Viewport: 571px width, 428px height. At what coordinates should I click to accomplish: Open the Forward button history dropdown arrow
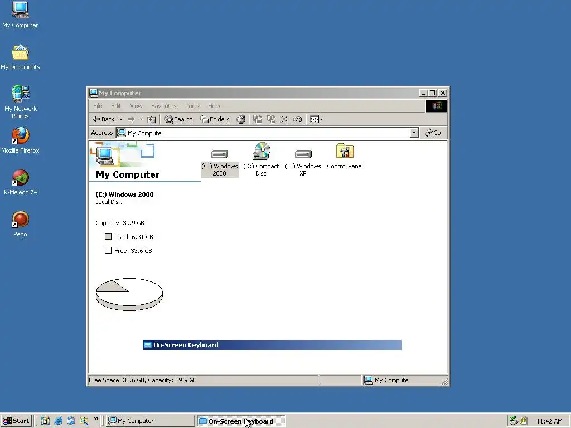141,119
